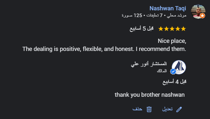Image resolution: width=210 pixels, height=119 pixels.
Task: Click Nashwan Taqi's profile photo
Action: click(198, 12)
